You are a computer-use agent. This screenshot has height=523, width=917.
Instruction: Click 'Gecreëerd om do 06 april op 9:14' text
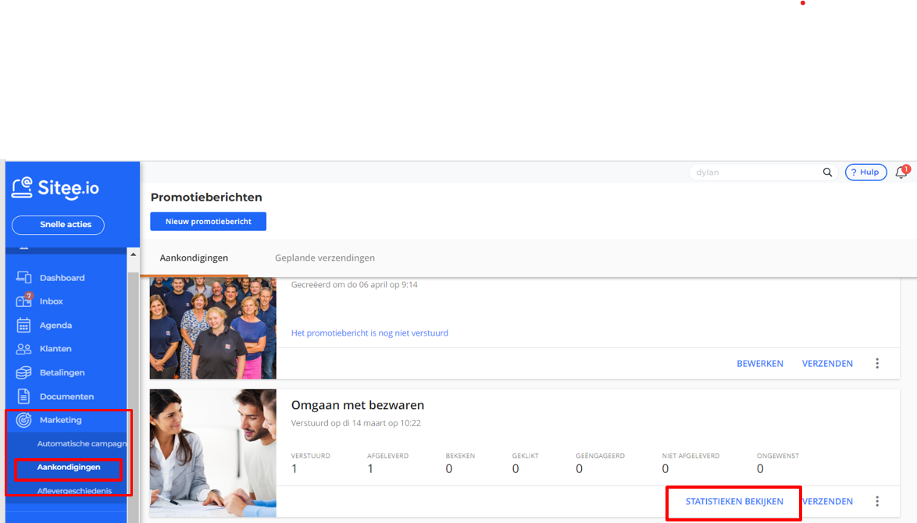tap(355, 285)
